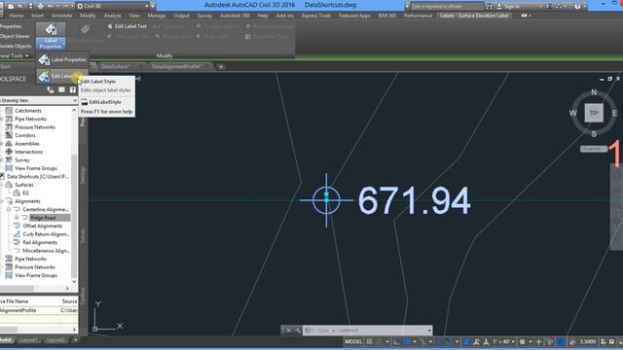Close the command line with X icon
Image resolution: width=623 pixels, height=350 pixels.
289,331
